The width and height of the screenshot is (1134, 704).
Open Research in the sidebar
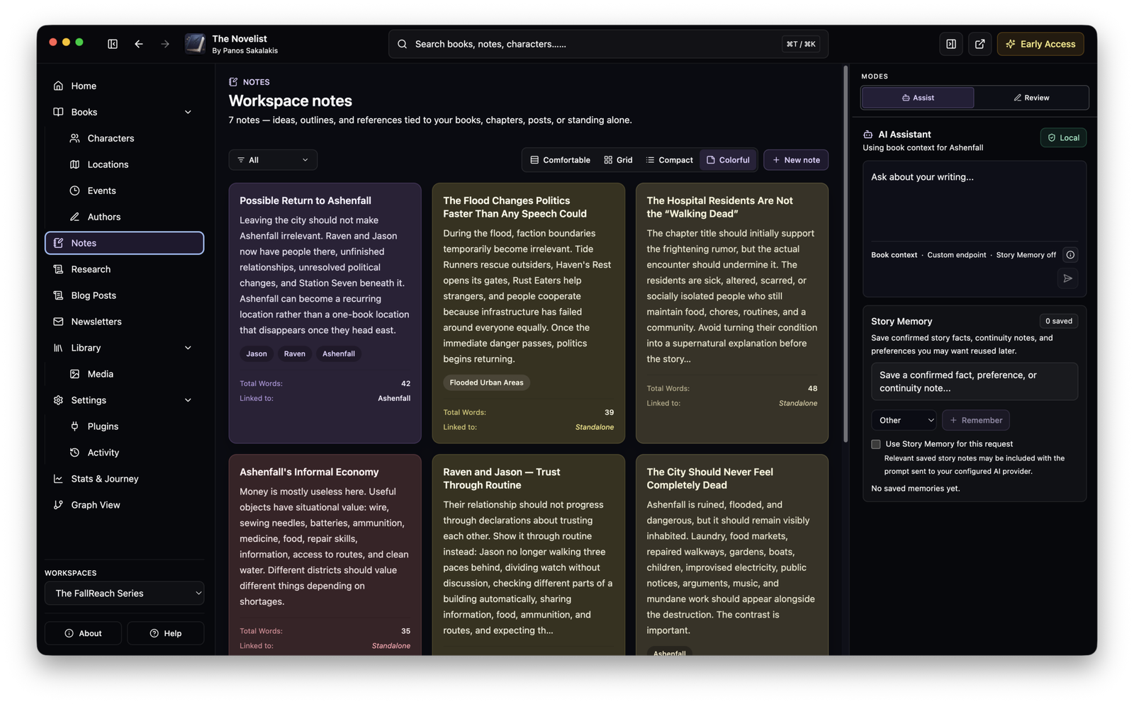[x=124, y=269]
